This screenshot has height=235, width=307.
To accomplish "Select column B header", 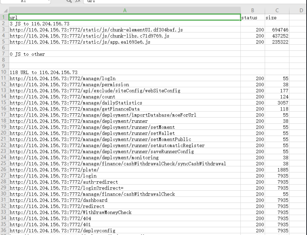I will (x=253, y=10).
